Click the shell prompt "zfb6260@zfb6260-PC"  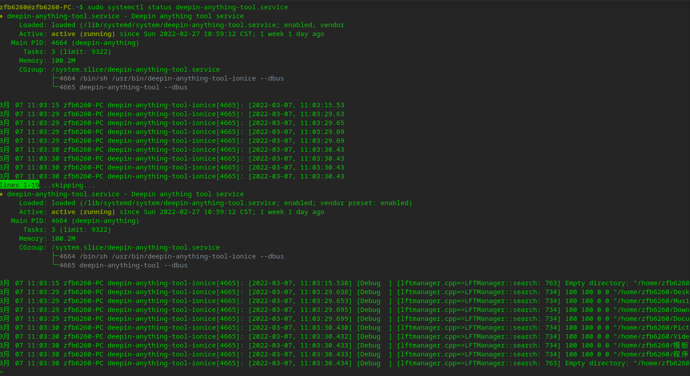point(36,7)
